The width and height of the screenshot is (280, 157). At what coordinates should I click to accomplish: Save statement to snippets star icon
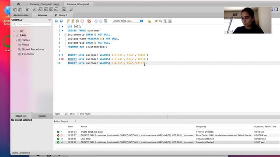(x=149, y=21)
